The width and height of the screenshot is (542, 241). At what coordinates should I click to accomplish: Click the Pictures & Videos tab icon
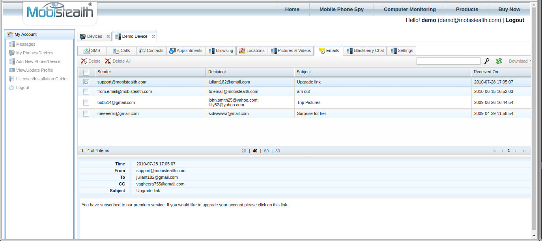click(274, 51)
